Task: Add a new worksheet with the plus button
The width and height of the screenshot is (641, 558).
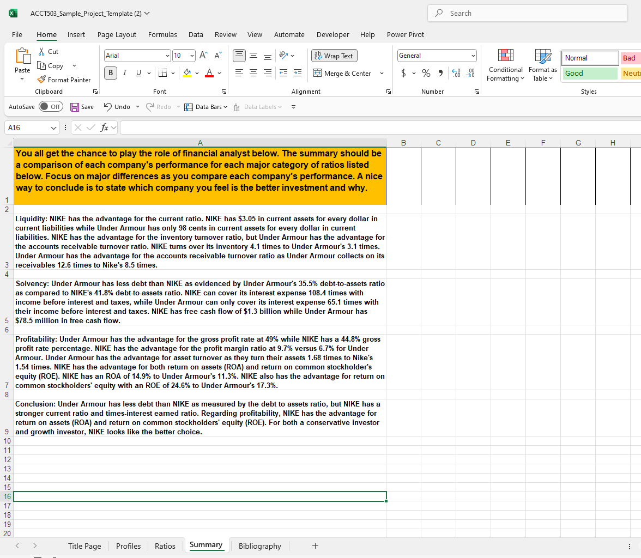Action: [x=315, y=545]
